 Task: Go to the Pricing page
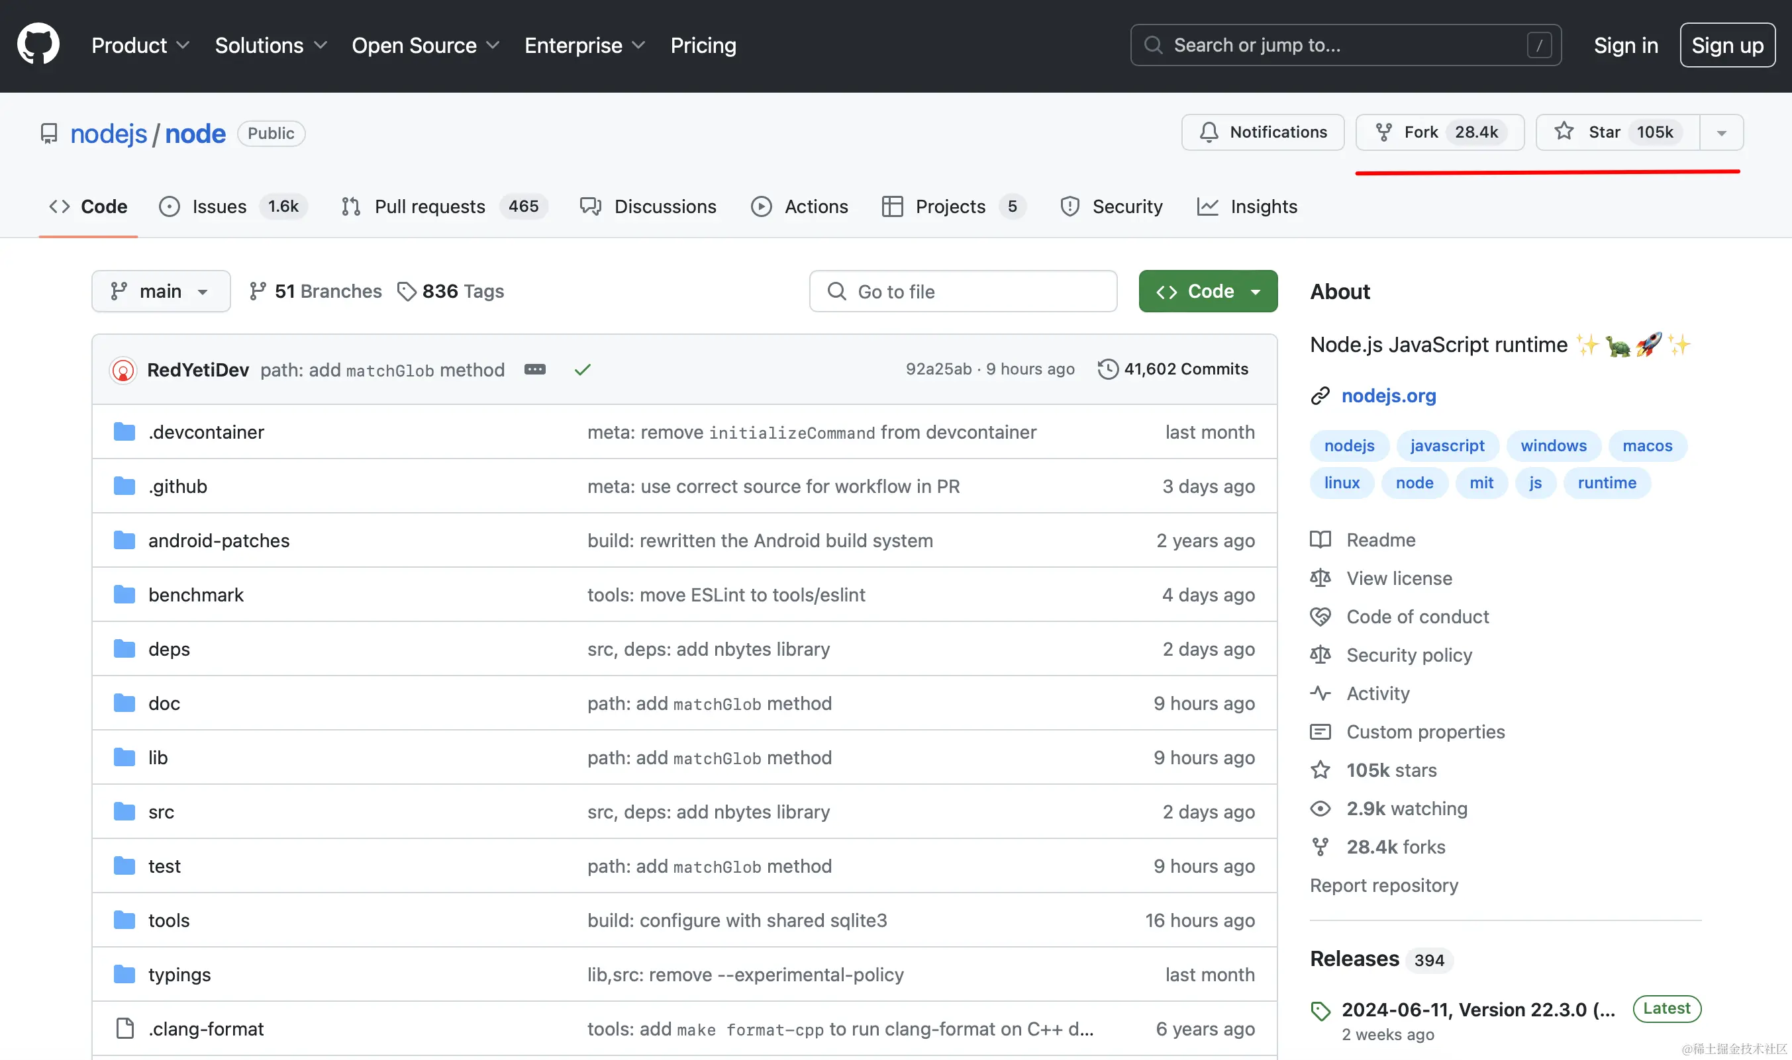[x=703, y=45]
